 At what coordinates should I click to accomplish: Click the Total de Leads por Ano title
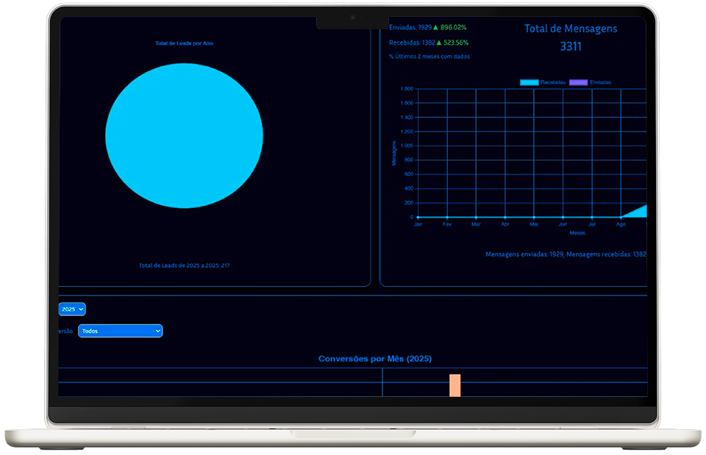[184, 43]
